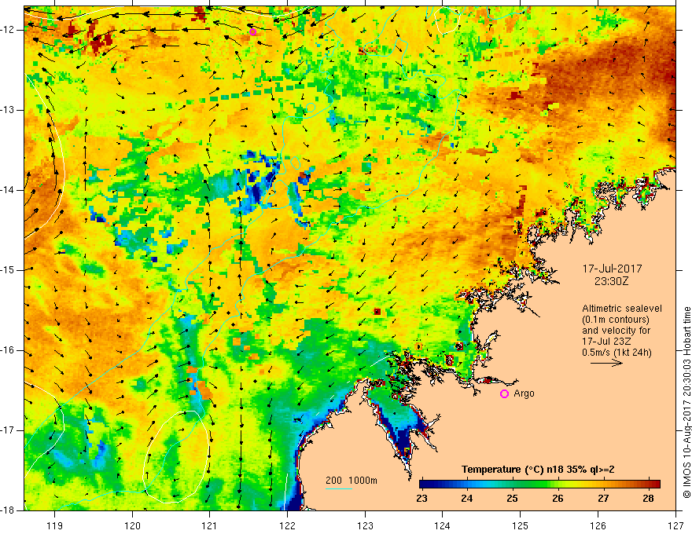Click longitude axis label 123
The image size is (692, 534).
[365, 525]
